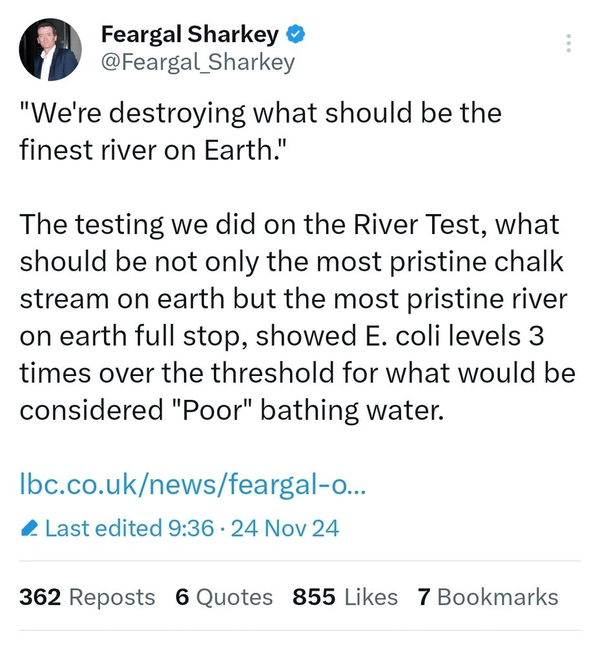
Task: Open the 855 Likes list
Action: pyautogui.click(x=345, y=597)
